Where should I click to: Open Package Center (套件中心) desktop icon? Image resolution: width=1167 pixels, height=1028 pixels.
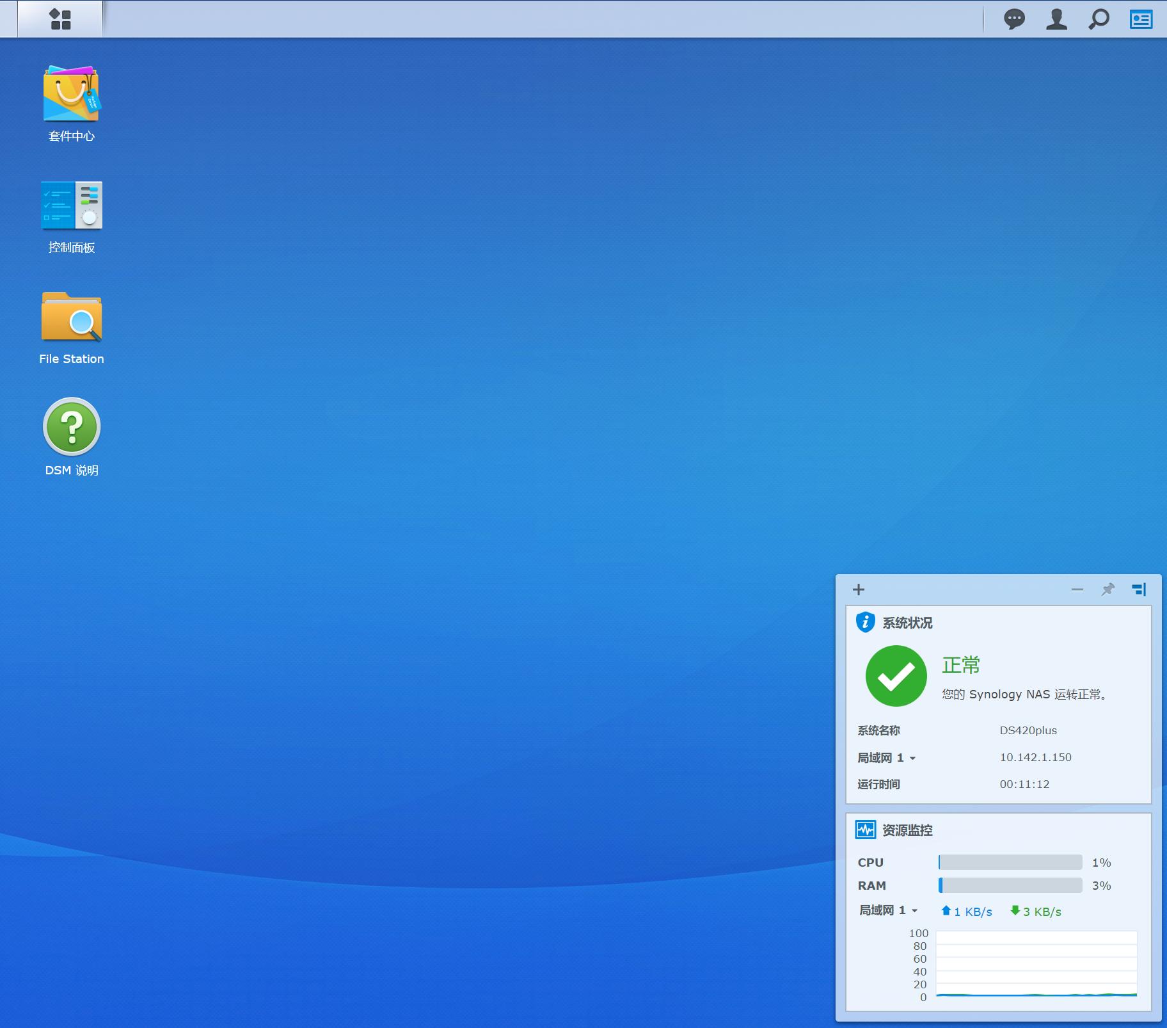coord(71,95)
